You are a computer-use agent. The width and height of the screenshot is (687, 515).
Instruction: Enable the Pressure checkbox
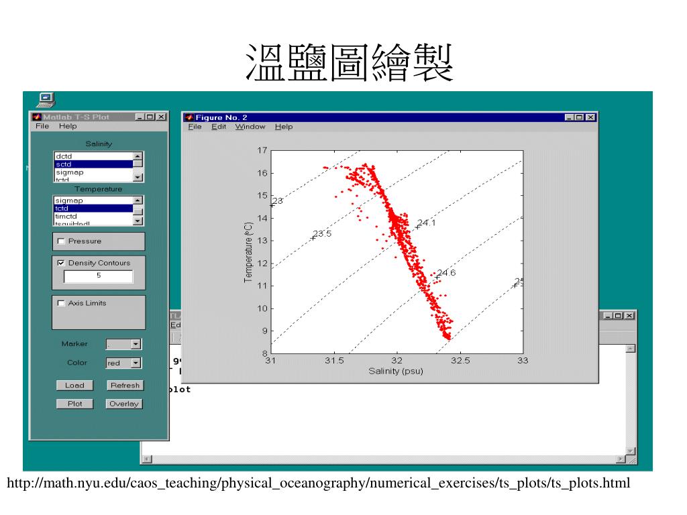(x=61, y=241)
